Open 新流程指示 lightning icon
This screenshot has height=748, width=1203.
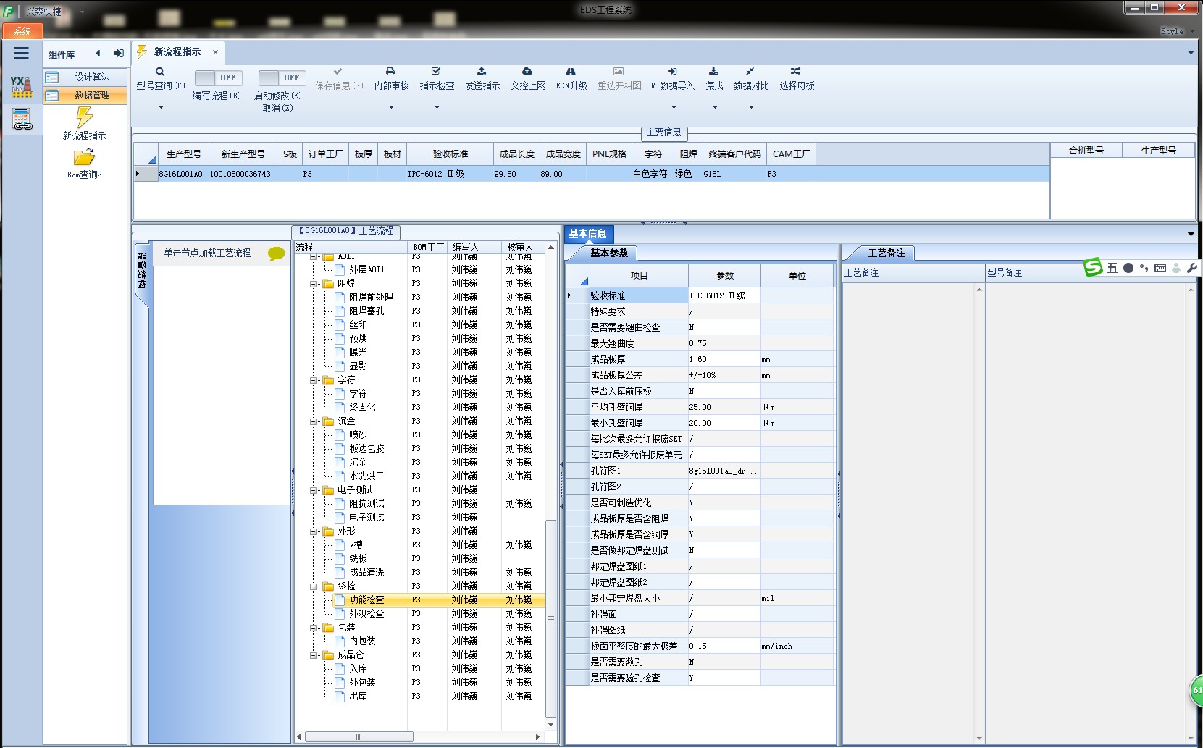click(x=84, y=117)
